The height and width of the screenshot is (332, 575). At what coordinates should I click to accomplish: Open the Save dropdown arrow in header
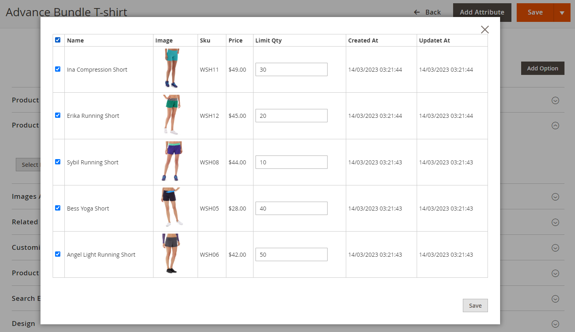click(562, 13)
